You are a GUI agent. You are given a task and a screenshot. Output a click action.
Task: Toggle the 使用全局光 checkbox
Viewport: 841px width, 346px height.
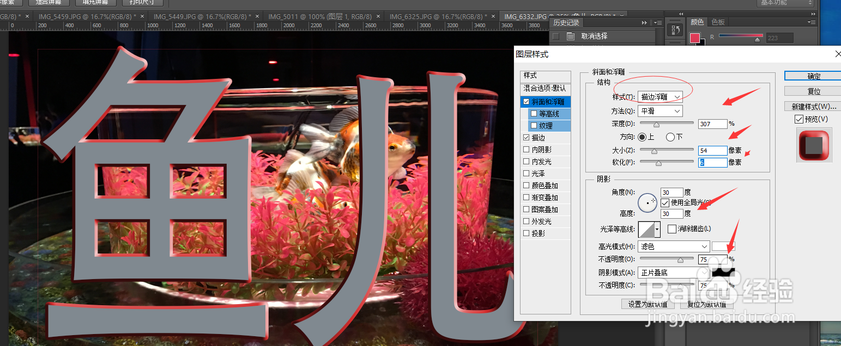[x=665, y=202]
